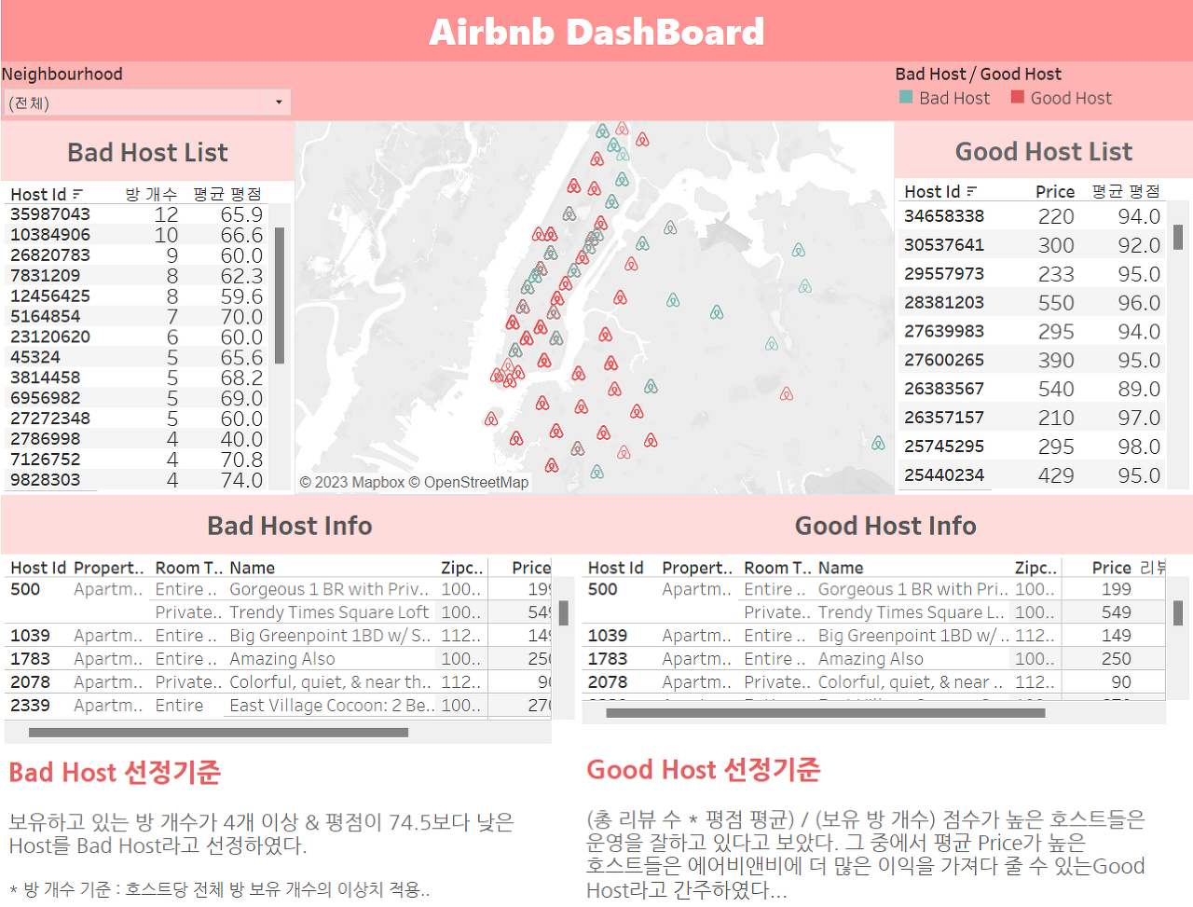Select host 27272348 in Bad Host List
This screenshot has height=907, width=1193.
(50, 419)
